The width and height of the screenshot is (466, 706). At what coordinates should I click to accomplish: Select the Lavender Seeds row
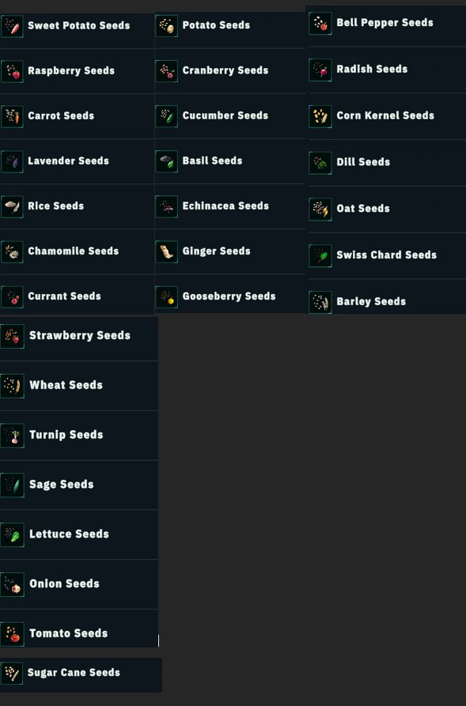tap(77, 161)
